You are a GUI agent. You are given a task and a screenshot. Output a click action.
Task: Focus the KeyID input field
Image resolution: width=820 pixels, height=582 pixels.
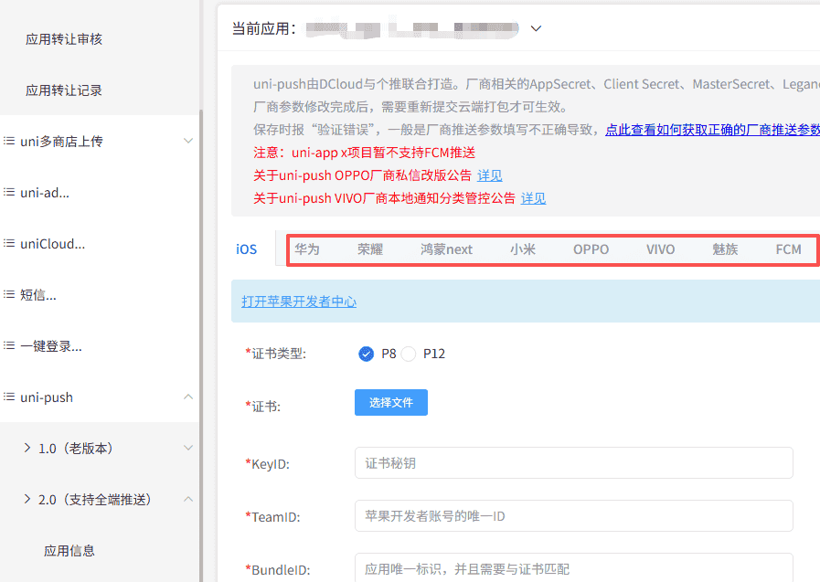573,463
